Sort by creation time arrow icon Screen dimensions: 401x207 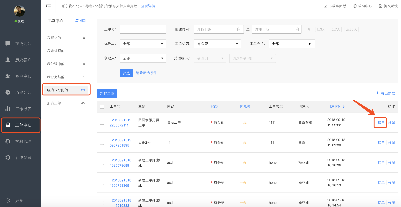pyautogui.click(x=344, y=106)
